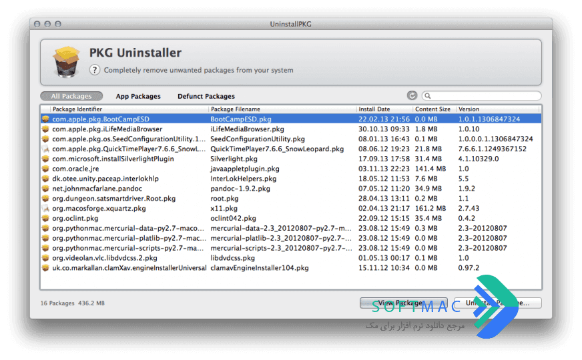The height and width of the screenshot is (360, 582).
Task: Click package icon for com.oracle.jre
Action: [45, 169]
